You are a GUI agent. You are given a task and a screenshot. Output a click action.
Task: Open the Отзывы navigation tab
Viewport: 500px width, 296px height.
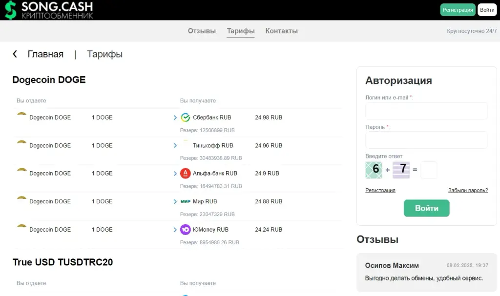pos(202,31)
